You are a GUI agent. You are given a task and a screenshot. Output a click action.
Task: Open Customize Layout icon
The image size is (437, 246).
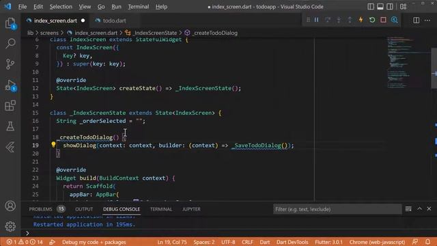pyautogui.click(x=403, y=6)
